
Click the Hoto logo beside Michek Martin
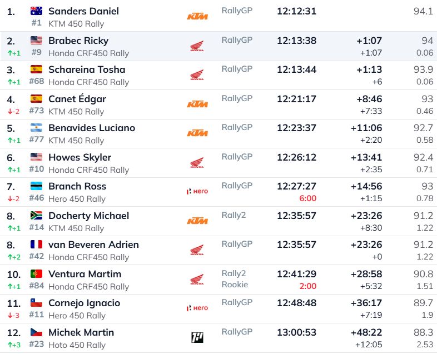point(197,337)
